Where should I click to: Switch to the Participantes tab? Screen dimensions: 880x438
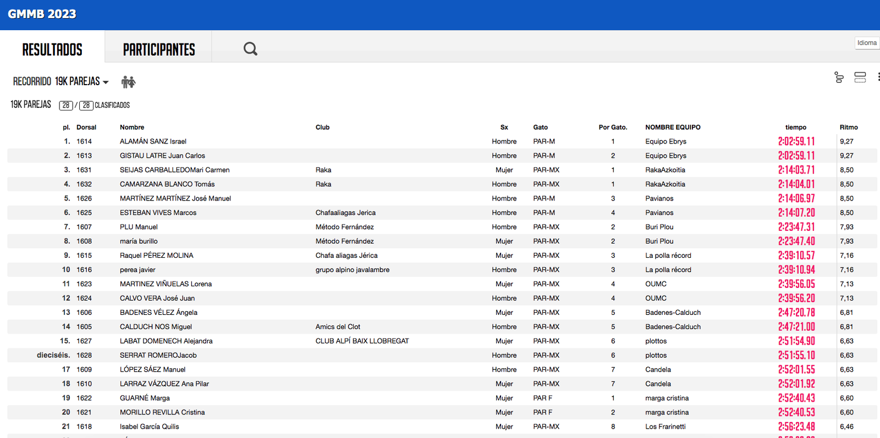click(158, 49)
